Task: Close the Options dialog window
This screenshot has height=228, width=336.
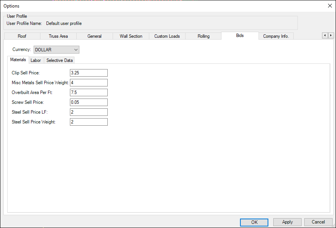Action: point(329,6)
